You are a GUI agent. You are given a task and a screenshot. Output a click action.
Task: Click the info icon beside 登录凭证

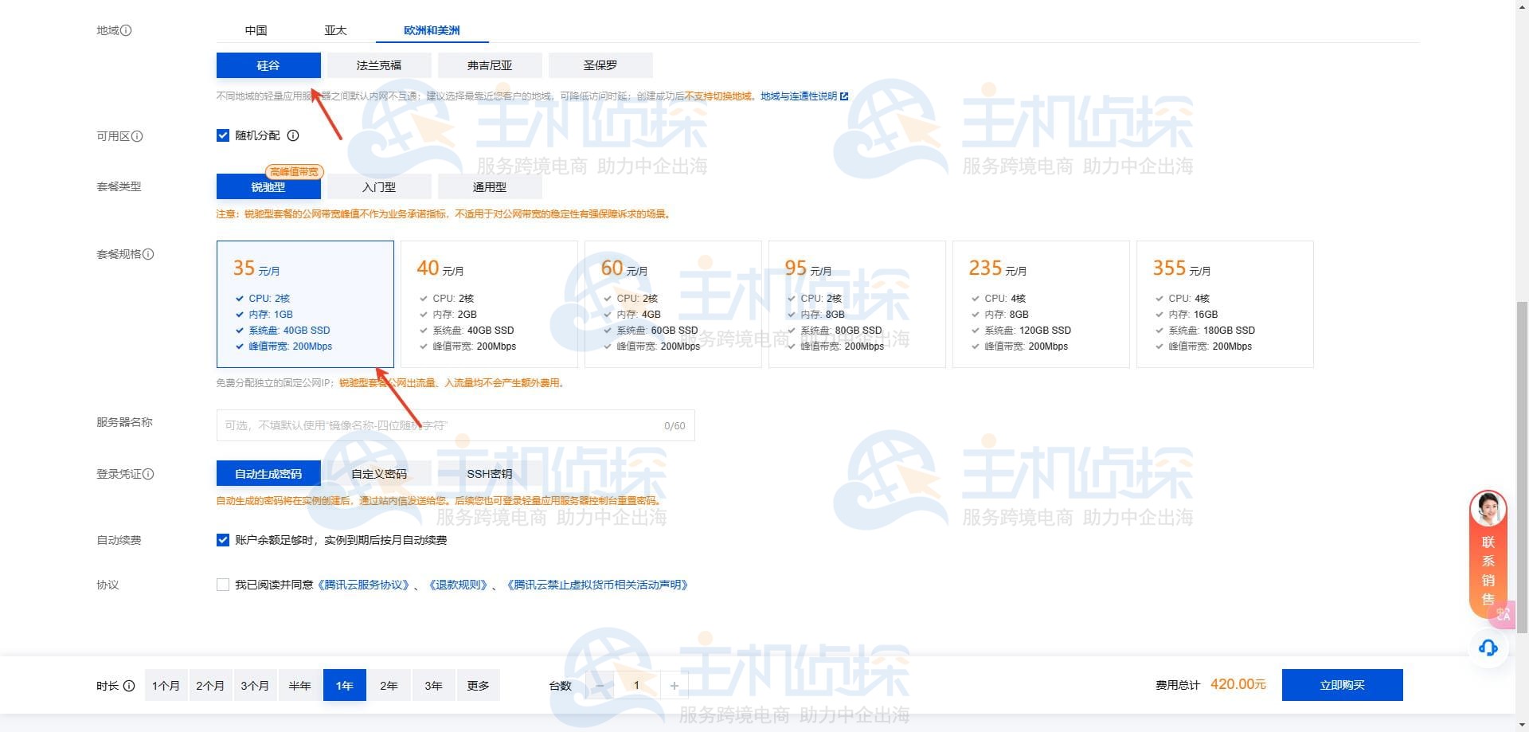pyautogui.click(x=148, y=474)
